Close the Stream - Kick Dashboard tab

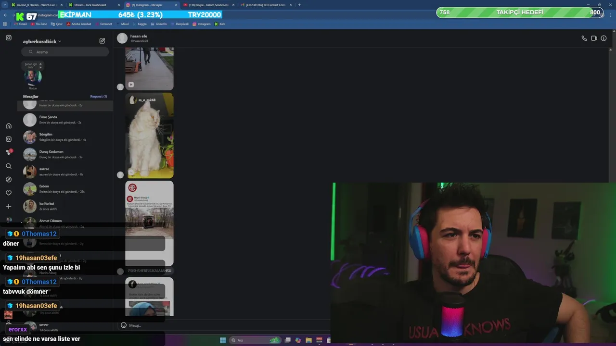tap(118, 5)
